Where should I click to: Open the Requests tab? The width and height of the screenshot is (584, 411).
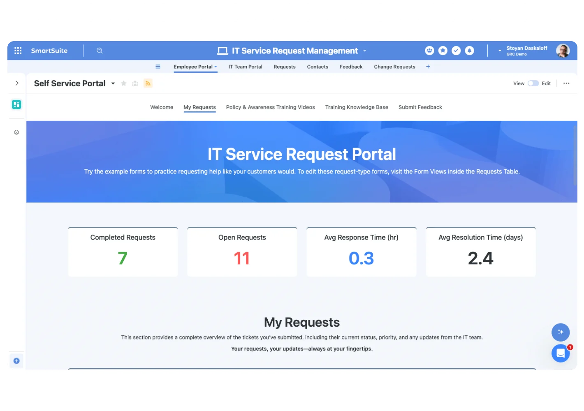coord(285,67)
